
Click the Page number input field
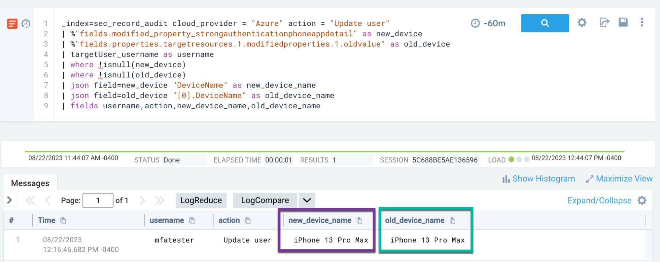click(x=98, y=200)
